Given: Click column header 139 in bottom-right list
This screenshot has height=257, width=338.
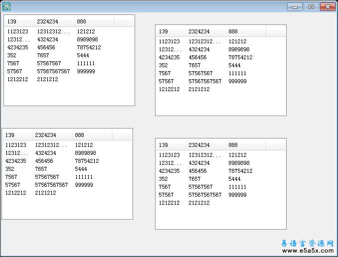Looking at the screenshot, I should pos(170,145).
